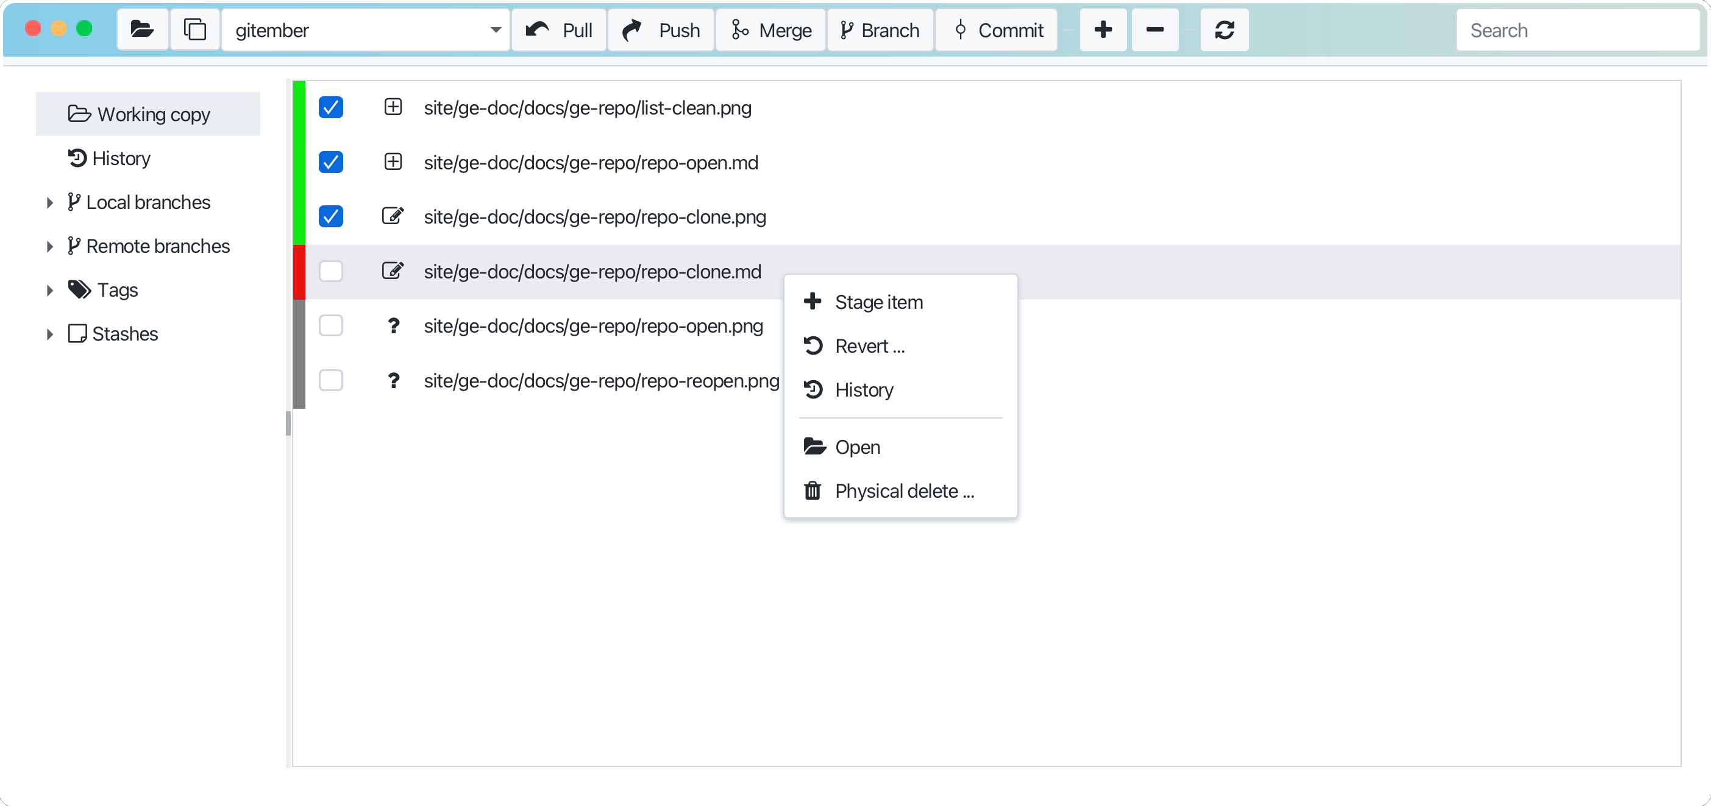Click the plus stage-all toolbar button

(x=1103, y=30)
